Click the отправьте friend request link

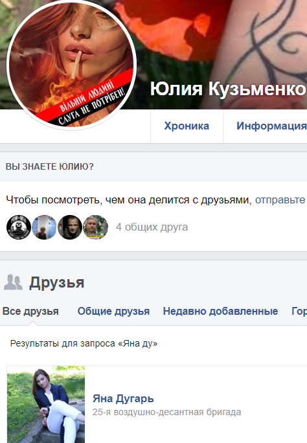(x=280, y=200)
